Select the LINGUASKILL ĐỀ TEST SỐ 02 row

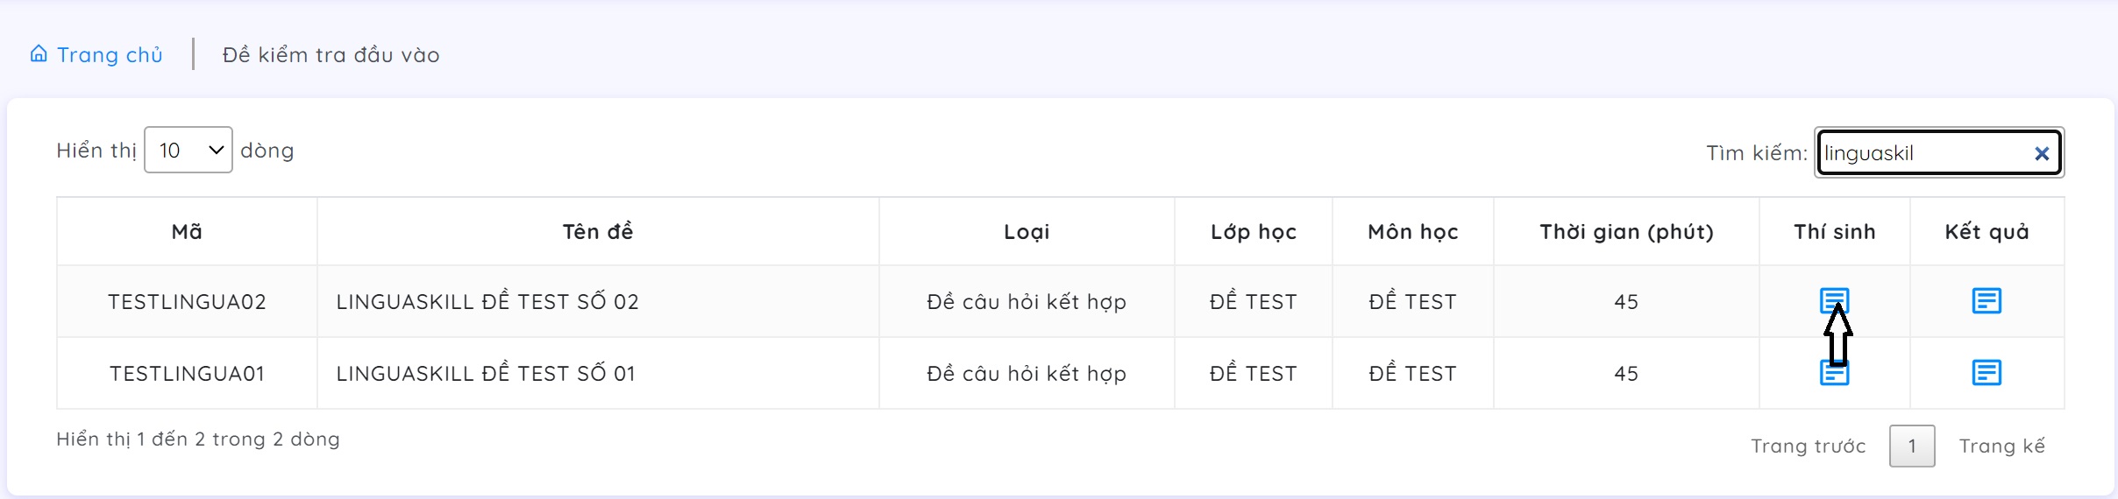(x=487, y=302)
